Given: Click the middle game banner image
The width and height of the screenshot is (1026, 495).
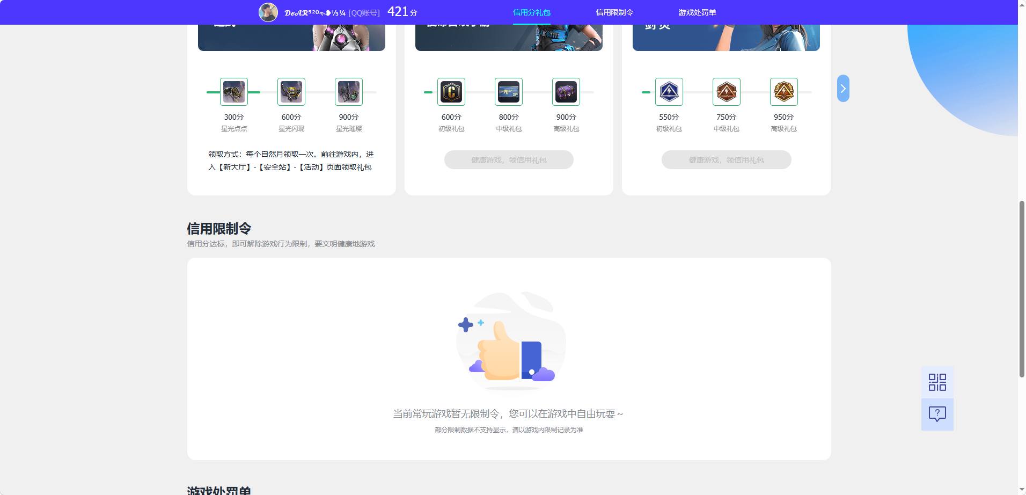Looking at the screenshot, I should tap(509, 38).
